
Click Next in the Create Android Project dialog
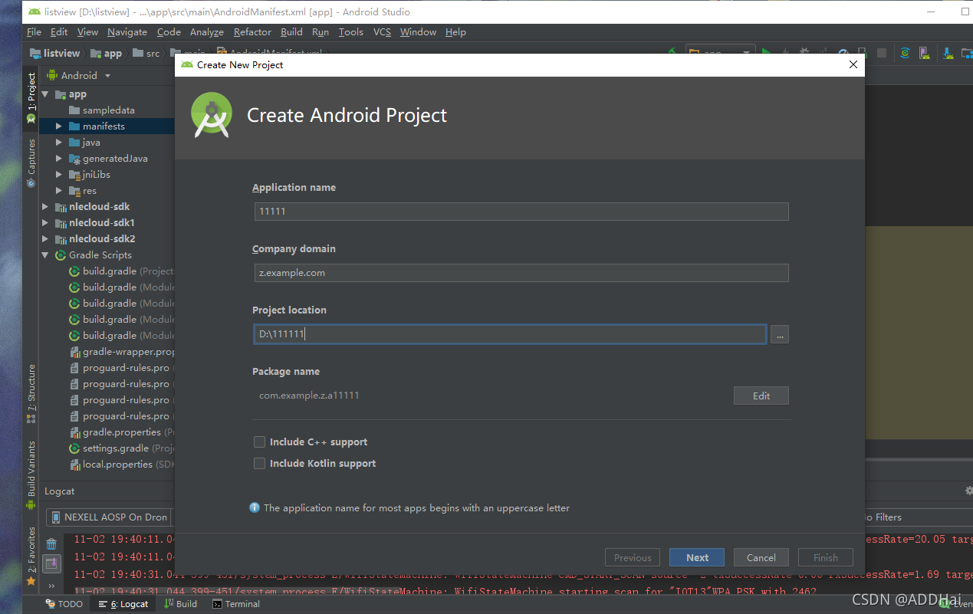coord(696,557)
